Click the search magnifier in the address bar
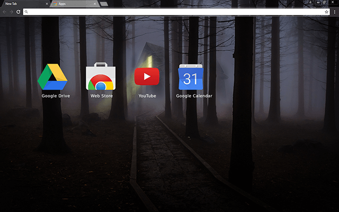This screenshot has height=212, width=339. pyautogui.click(x=26, y=11)
